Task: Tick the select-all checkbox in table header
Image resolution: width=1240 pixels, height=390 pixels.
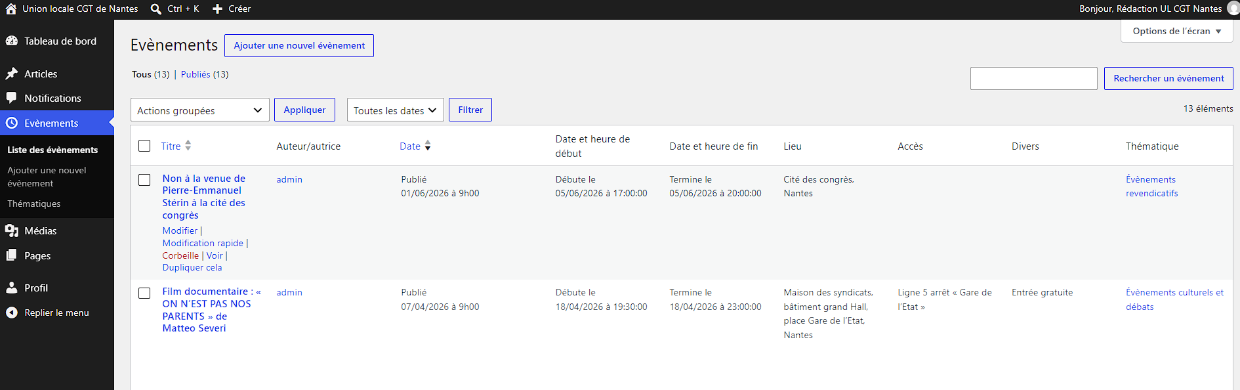Action: pyautogui.click(x=144, y=146)
